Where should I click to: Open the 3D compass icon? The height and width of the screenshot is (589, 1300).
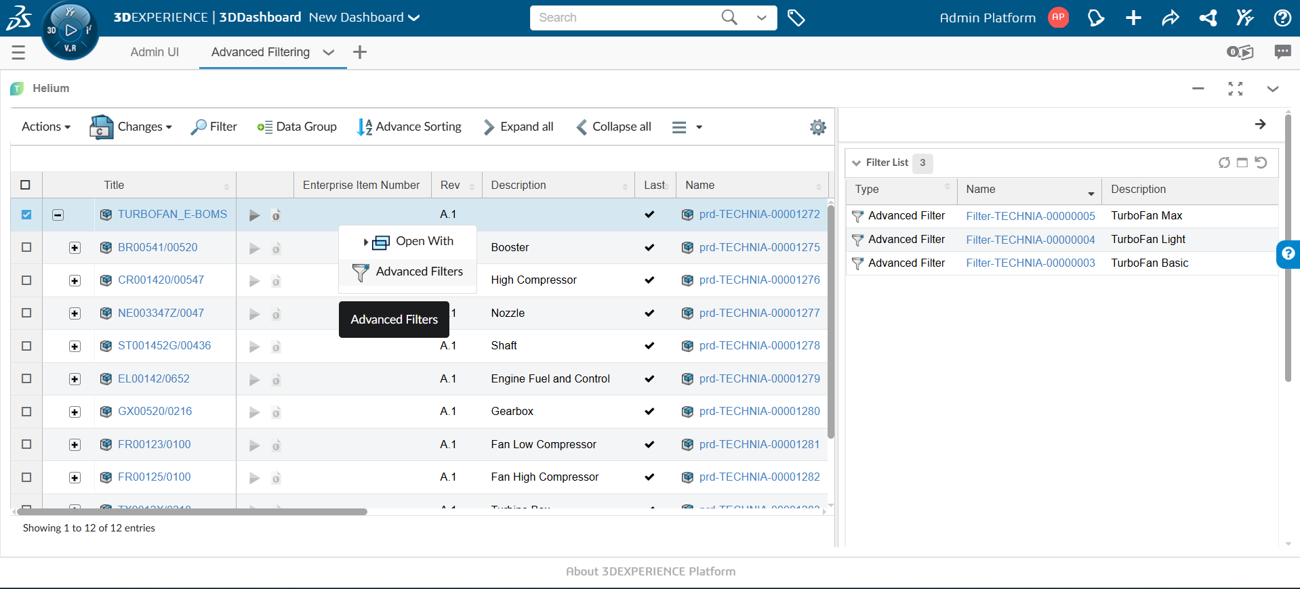[70, 30]
